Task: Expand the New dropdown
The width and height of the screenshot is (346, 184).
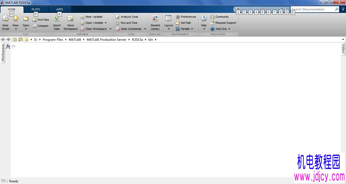Action: (x=15, y=29)
